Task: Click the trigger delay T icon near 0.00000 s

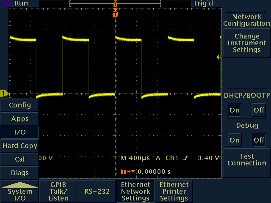Action: coord(123,172)
